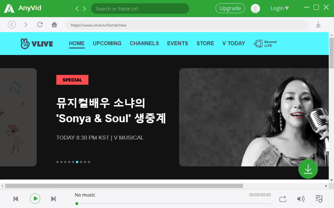Skip to next track

(x=53, y=199)
